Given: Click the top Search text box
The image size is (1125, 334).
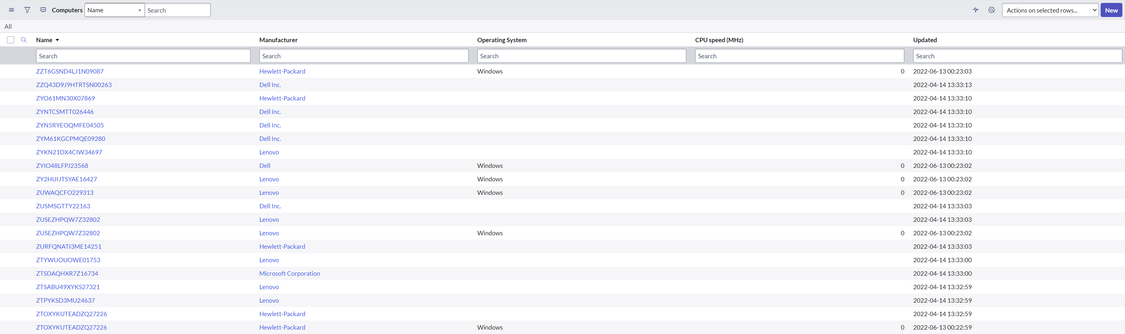Looking at the screenshot, I should coord(177,10).
